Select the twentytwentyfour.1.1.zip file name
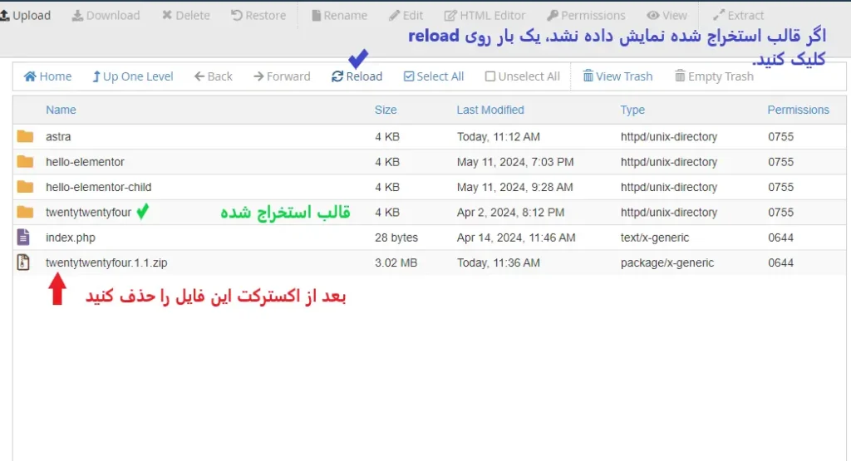The height and width of the screenshot is (461, 851). tap(106, 262)
